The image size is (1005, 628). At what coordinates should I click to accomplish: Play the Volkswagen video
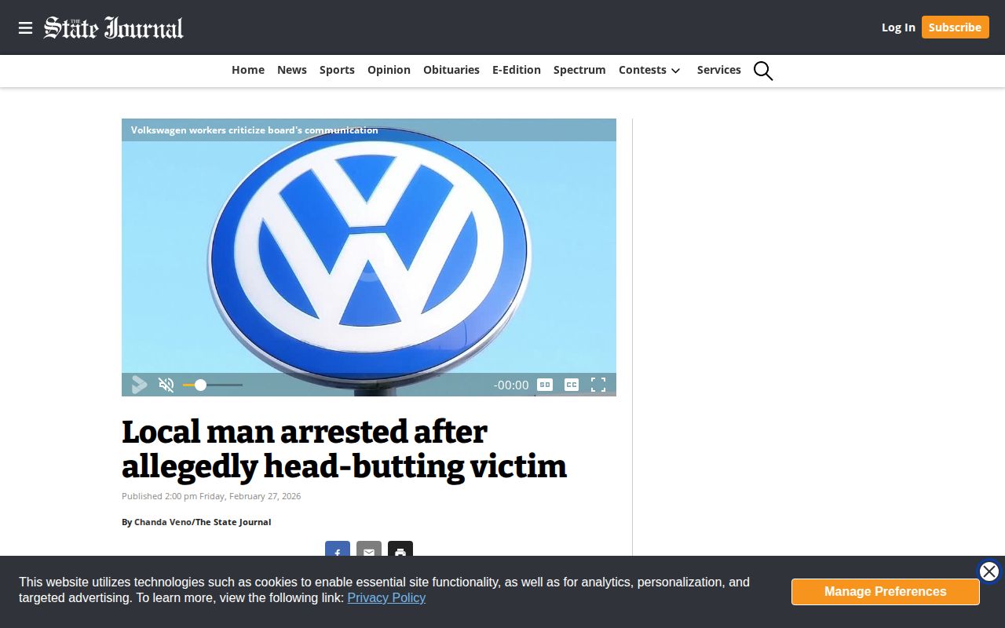click(139, 385)
